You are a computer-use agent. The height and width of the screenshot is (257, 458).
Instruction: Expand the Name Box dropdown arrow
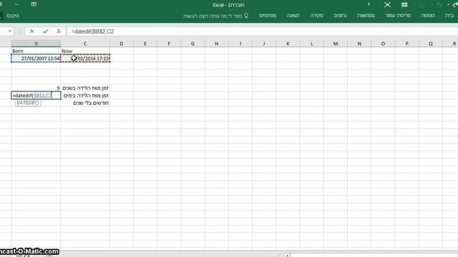[x=10, y=31]
